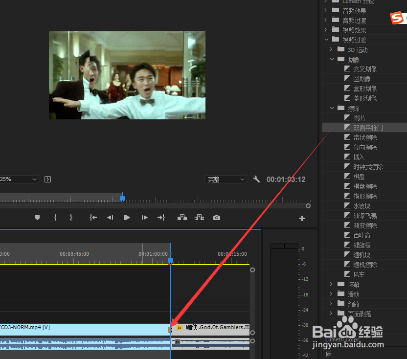
Task: Select the FCD3-NORM audio waveform clip
Action: [x=85, y=344]
